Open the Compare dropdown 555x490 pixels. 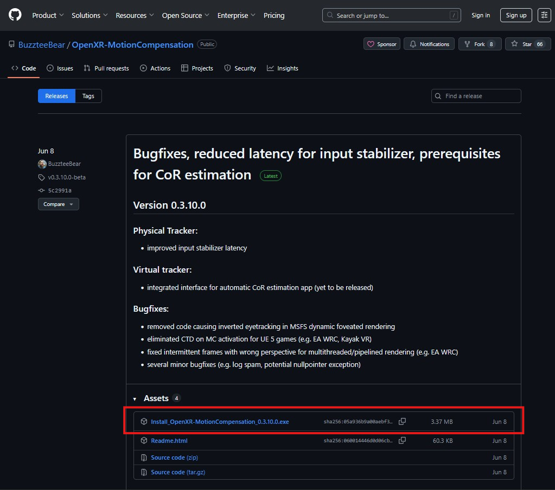point(59,204)
